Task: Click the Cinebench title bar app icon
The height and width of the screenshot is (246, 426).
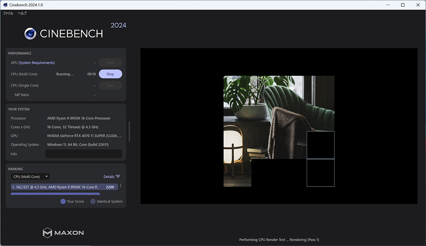Action: coord(5,5)
